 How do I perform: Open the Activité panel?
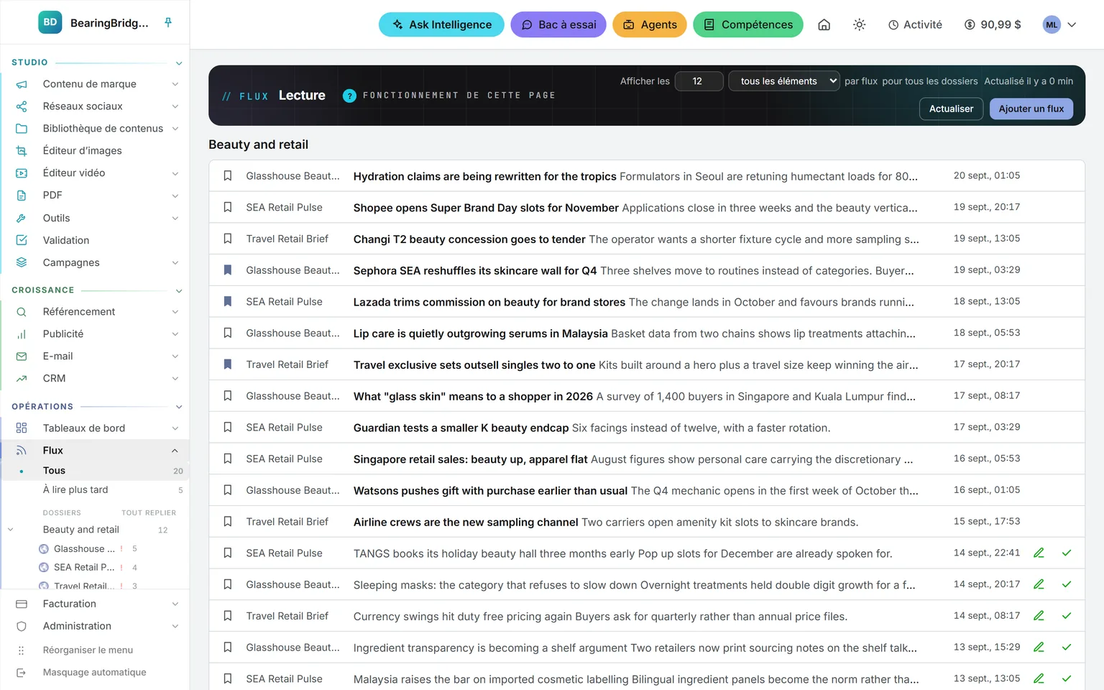point(915,24)
